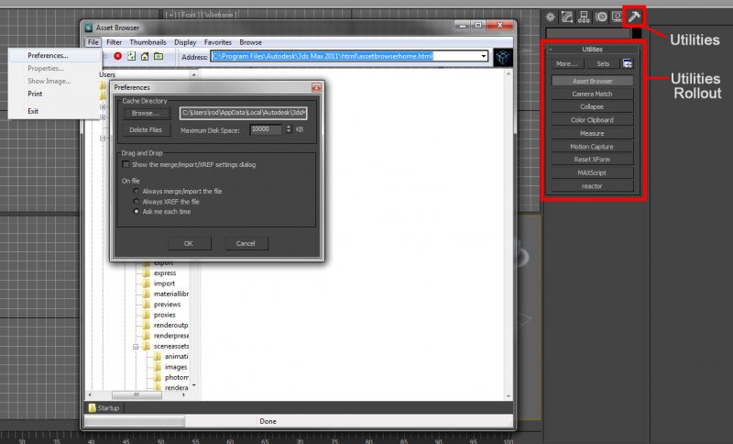Collapse the sceneassets tree node
Image resolution: width=733 pixels, height=444 pixels.
tap(136, 347)
